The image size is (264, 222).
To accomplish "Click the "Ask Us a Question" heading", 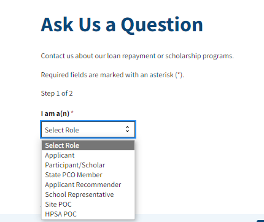I will [122, 25].
